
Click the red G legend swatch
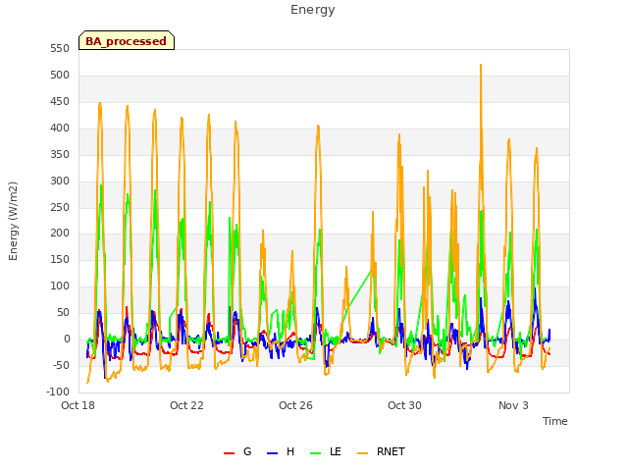[x=229, y=453]
